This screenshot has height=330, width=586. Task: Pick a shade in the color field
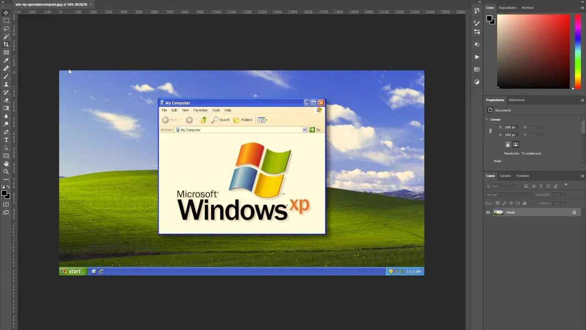click(x=533, y=51)
